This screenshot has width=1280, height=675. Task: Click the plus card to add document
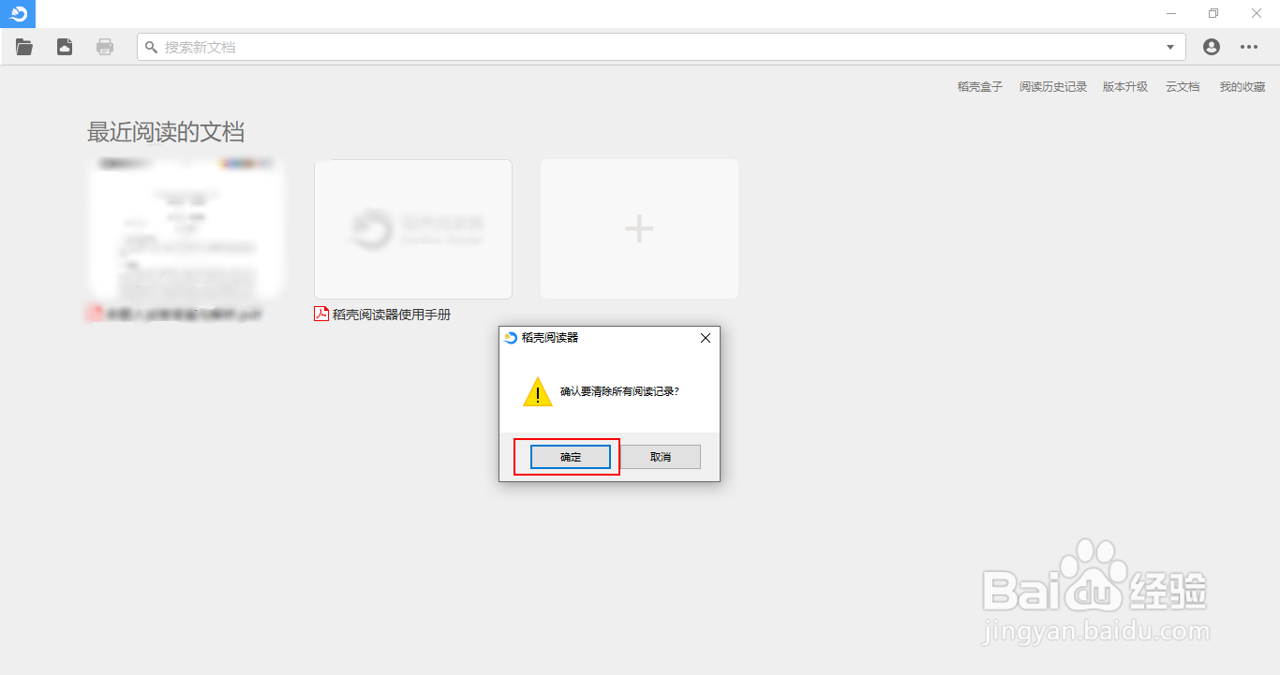[639, 229]
